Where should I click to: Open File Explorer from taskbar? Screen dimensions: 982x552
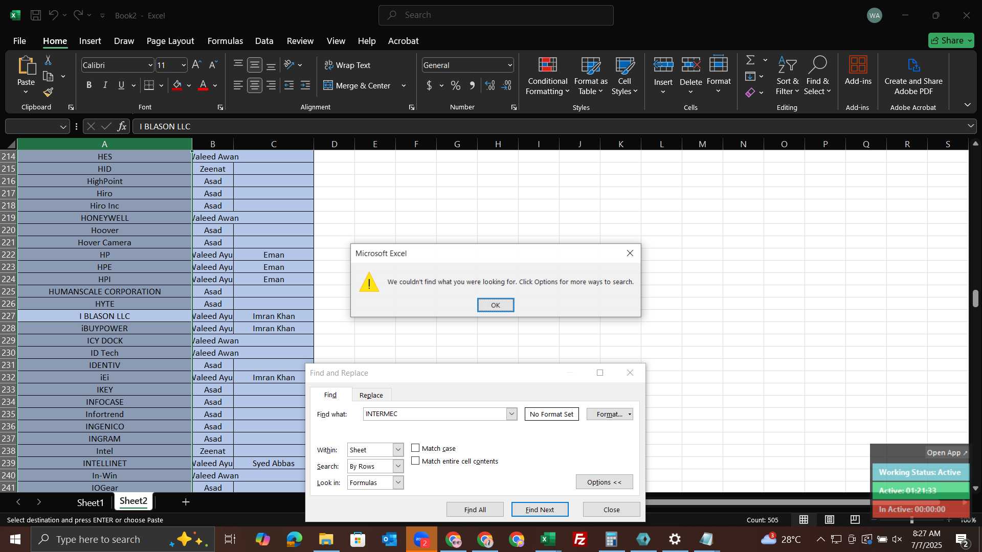click(x=326, y=539)
